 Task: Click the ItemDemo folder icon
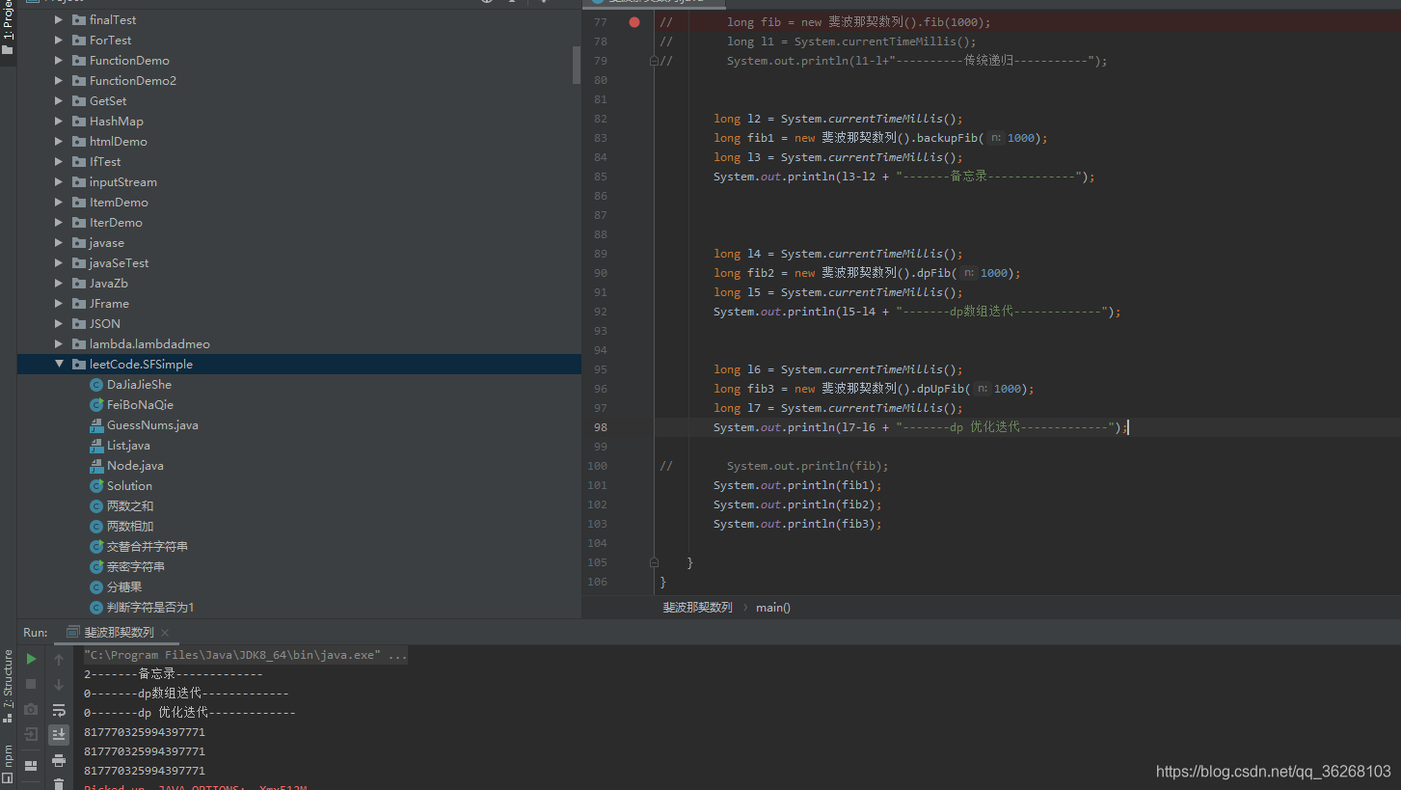[79, 203]
